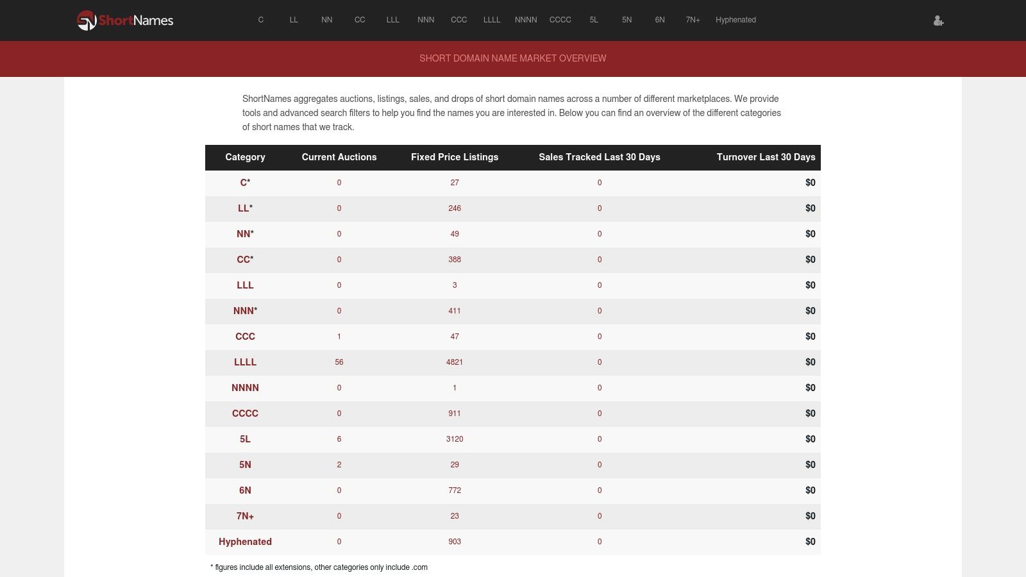Open the 5L category page
Screen dimensions: 1026x577
pos(593,20)
